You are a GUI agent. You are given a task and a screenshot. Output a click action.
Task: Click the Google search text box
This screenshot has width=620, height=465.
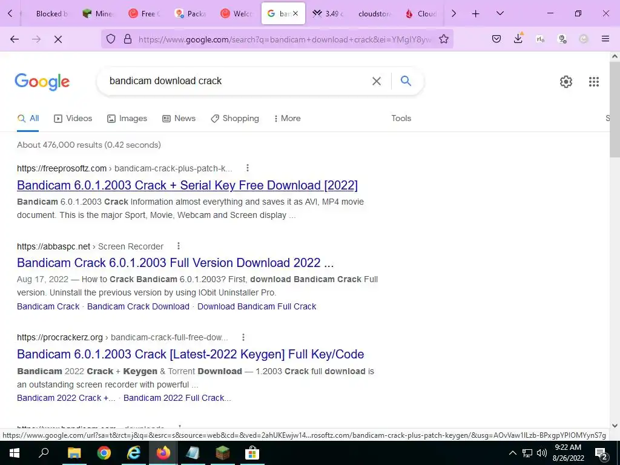[237, 81]
